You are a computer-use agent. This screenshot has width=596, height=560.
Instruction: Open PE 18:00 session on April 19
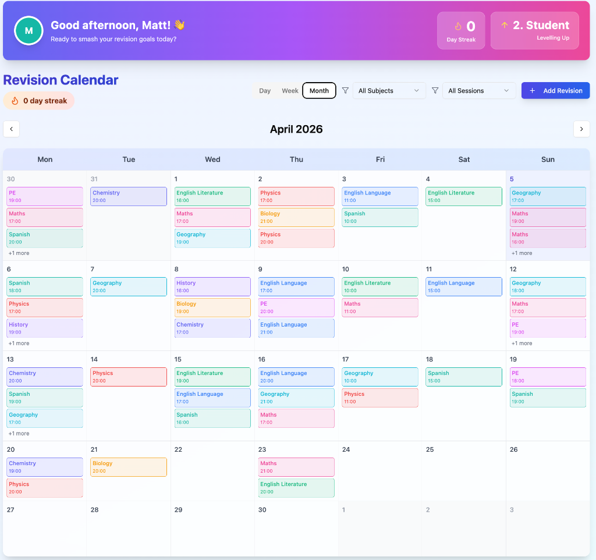pyautogui.click(x=548, y=377)
